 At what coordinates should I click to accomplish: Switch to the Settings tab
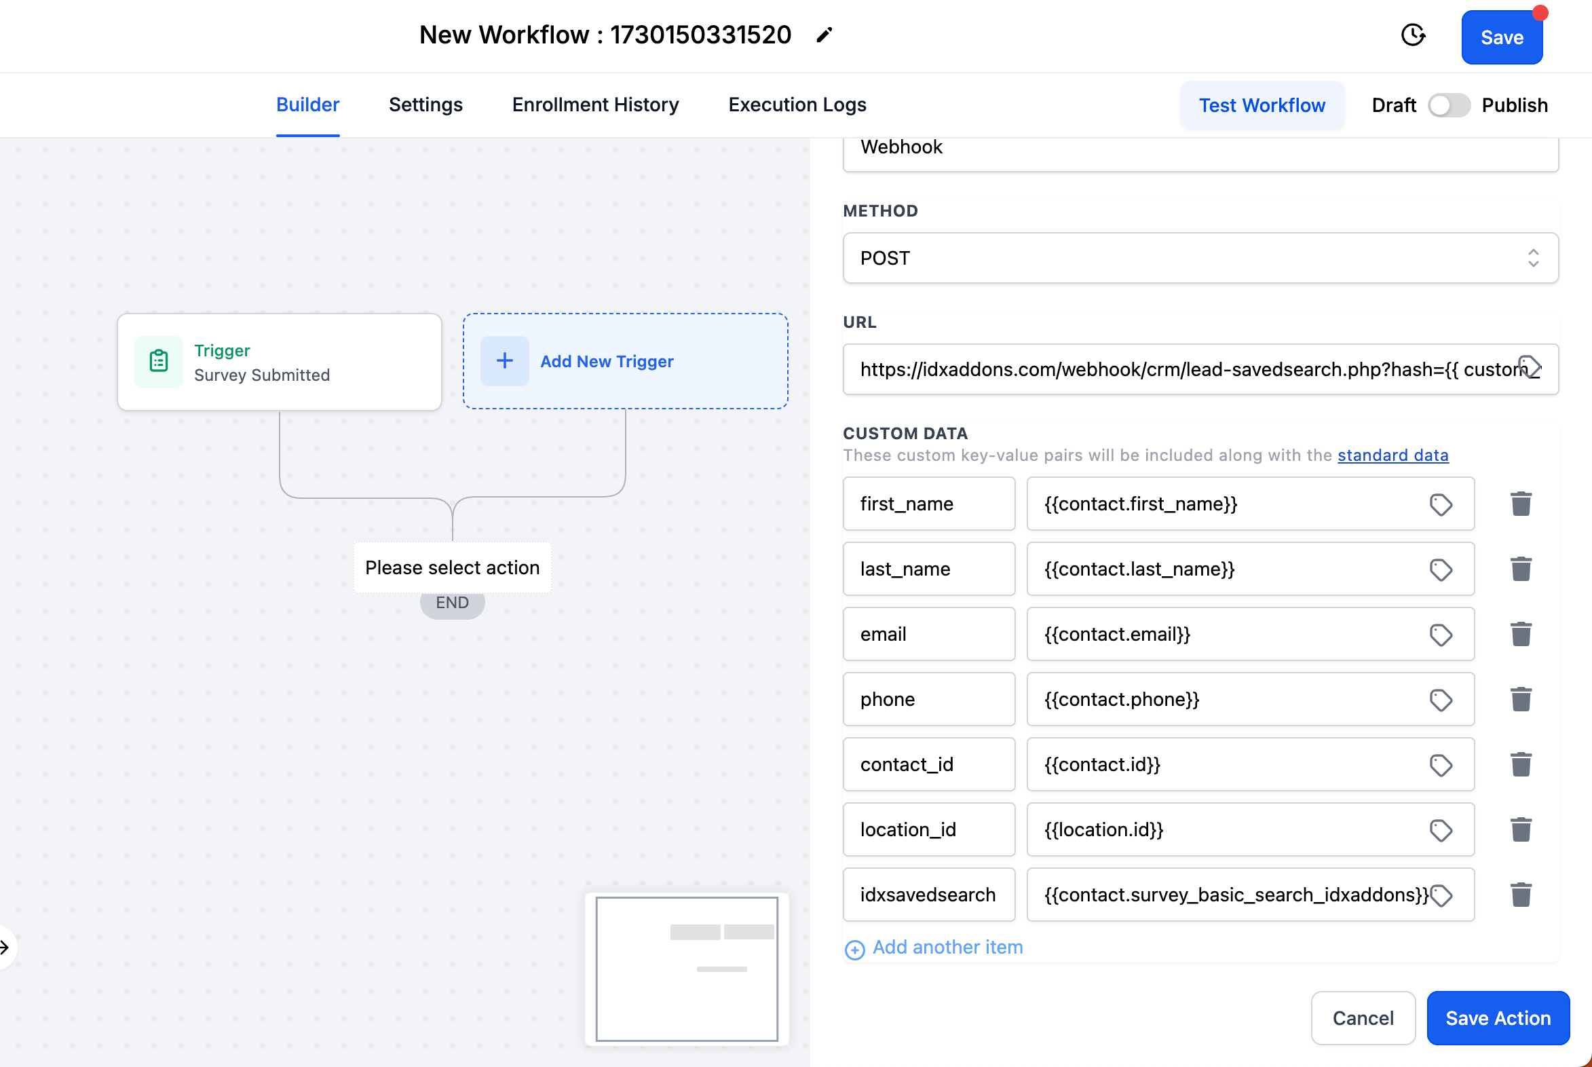coord(425,105)
